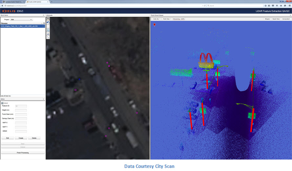Click the Height (m) input field
The image size is (292, 171).
point(21,110)
